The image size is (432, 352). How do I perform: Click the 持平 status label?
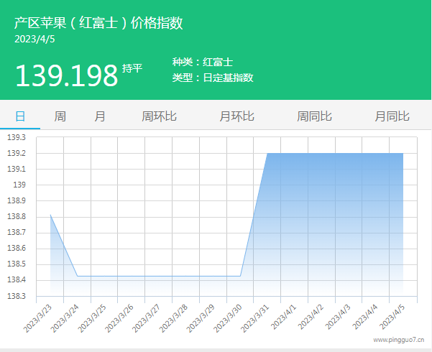point(132,68)
